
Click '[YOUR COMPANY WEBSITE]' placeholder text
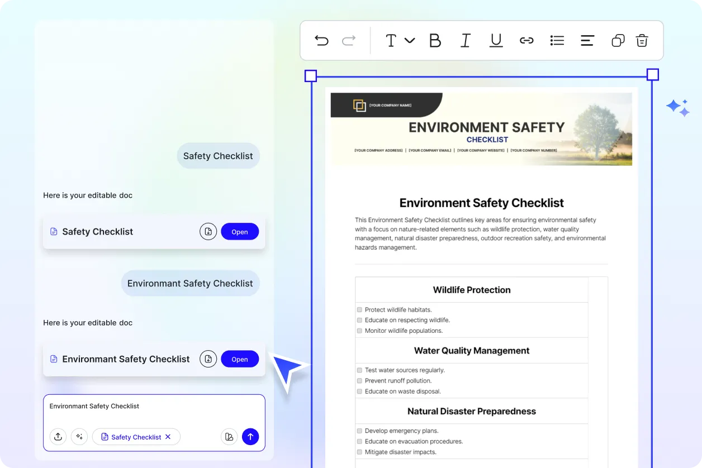pos(481,150)
